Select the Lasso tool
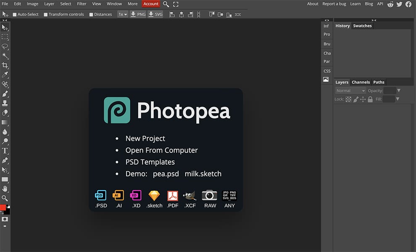 pos(5,46)
